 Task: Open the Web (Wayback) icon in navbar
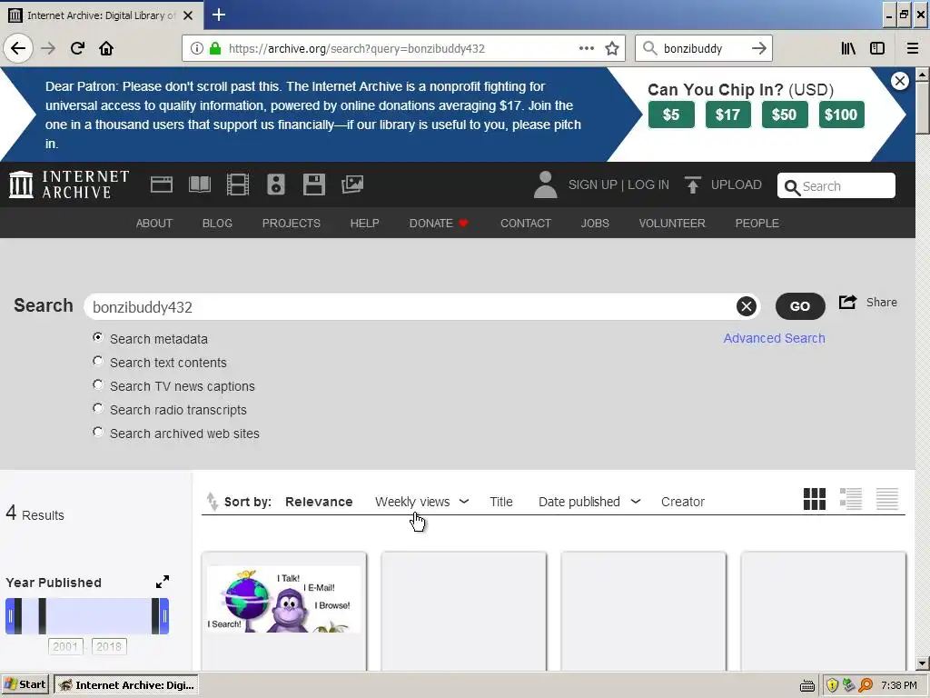pyautogui.click(x=162, y=184)
